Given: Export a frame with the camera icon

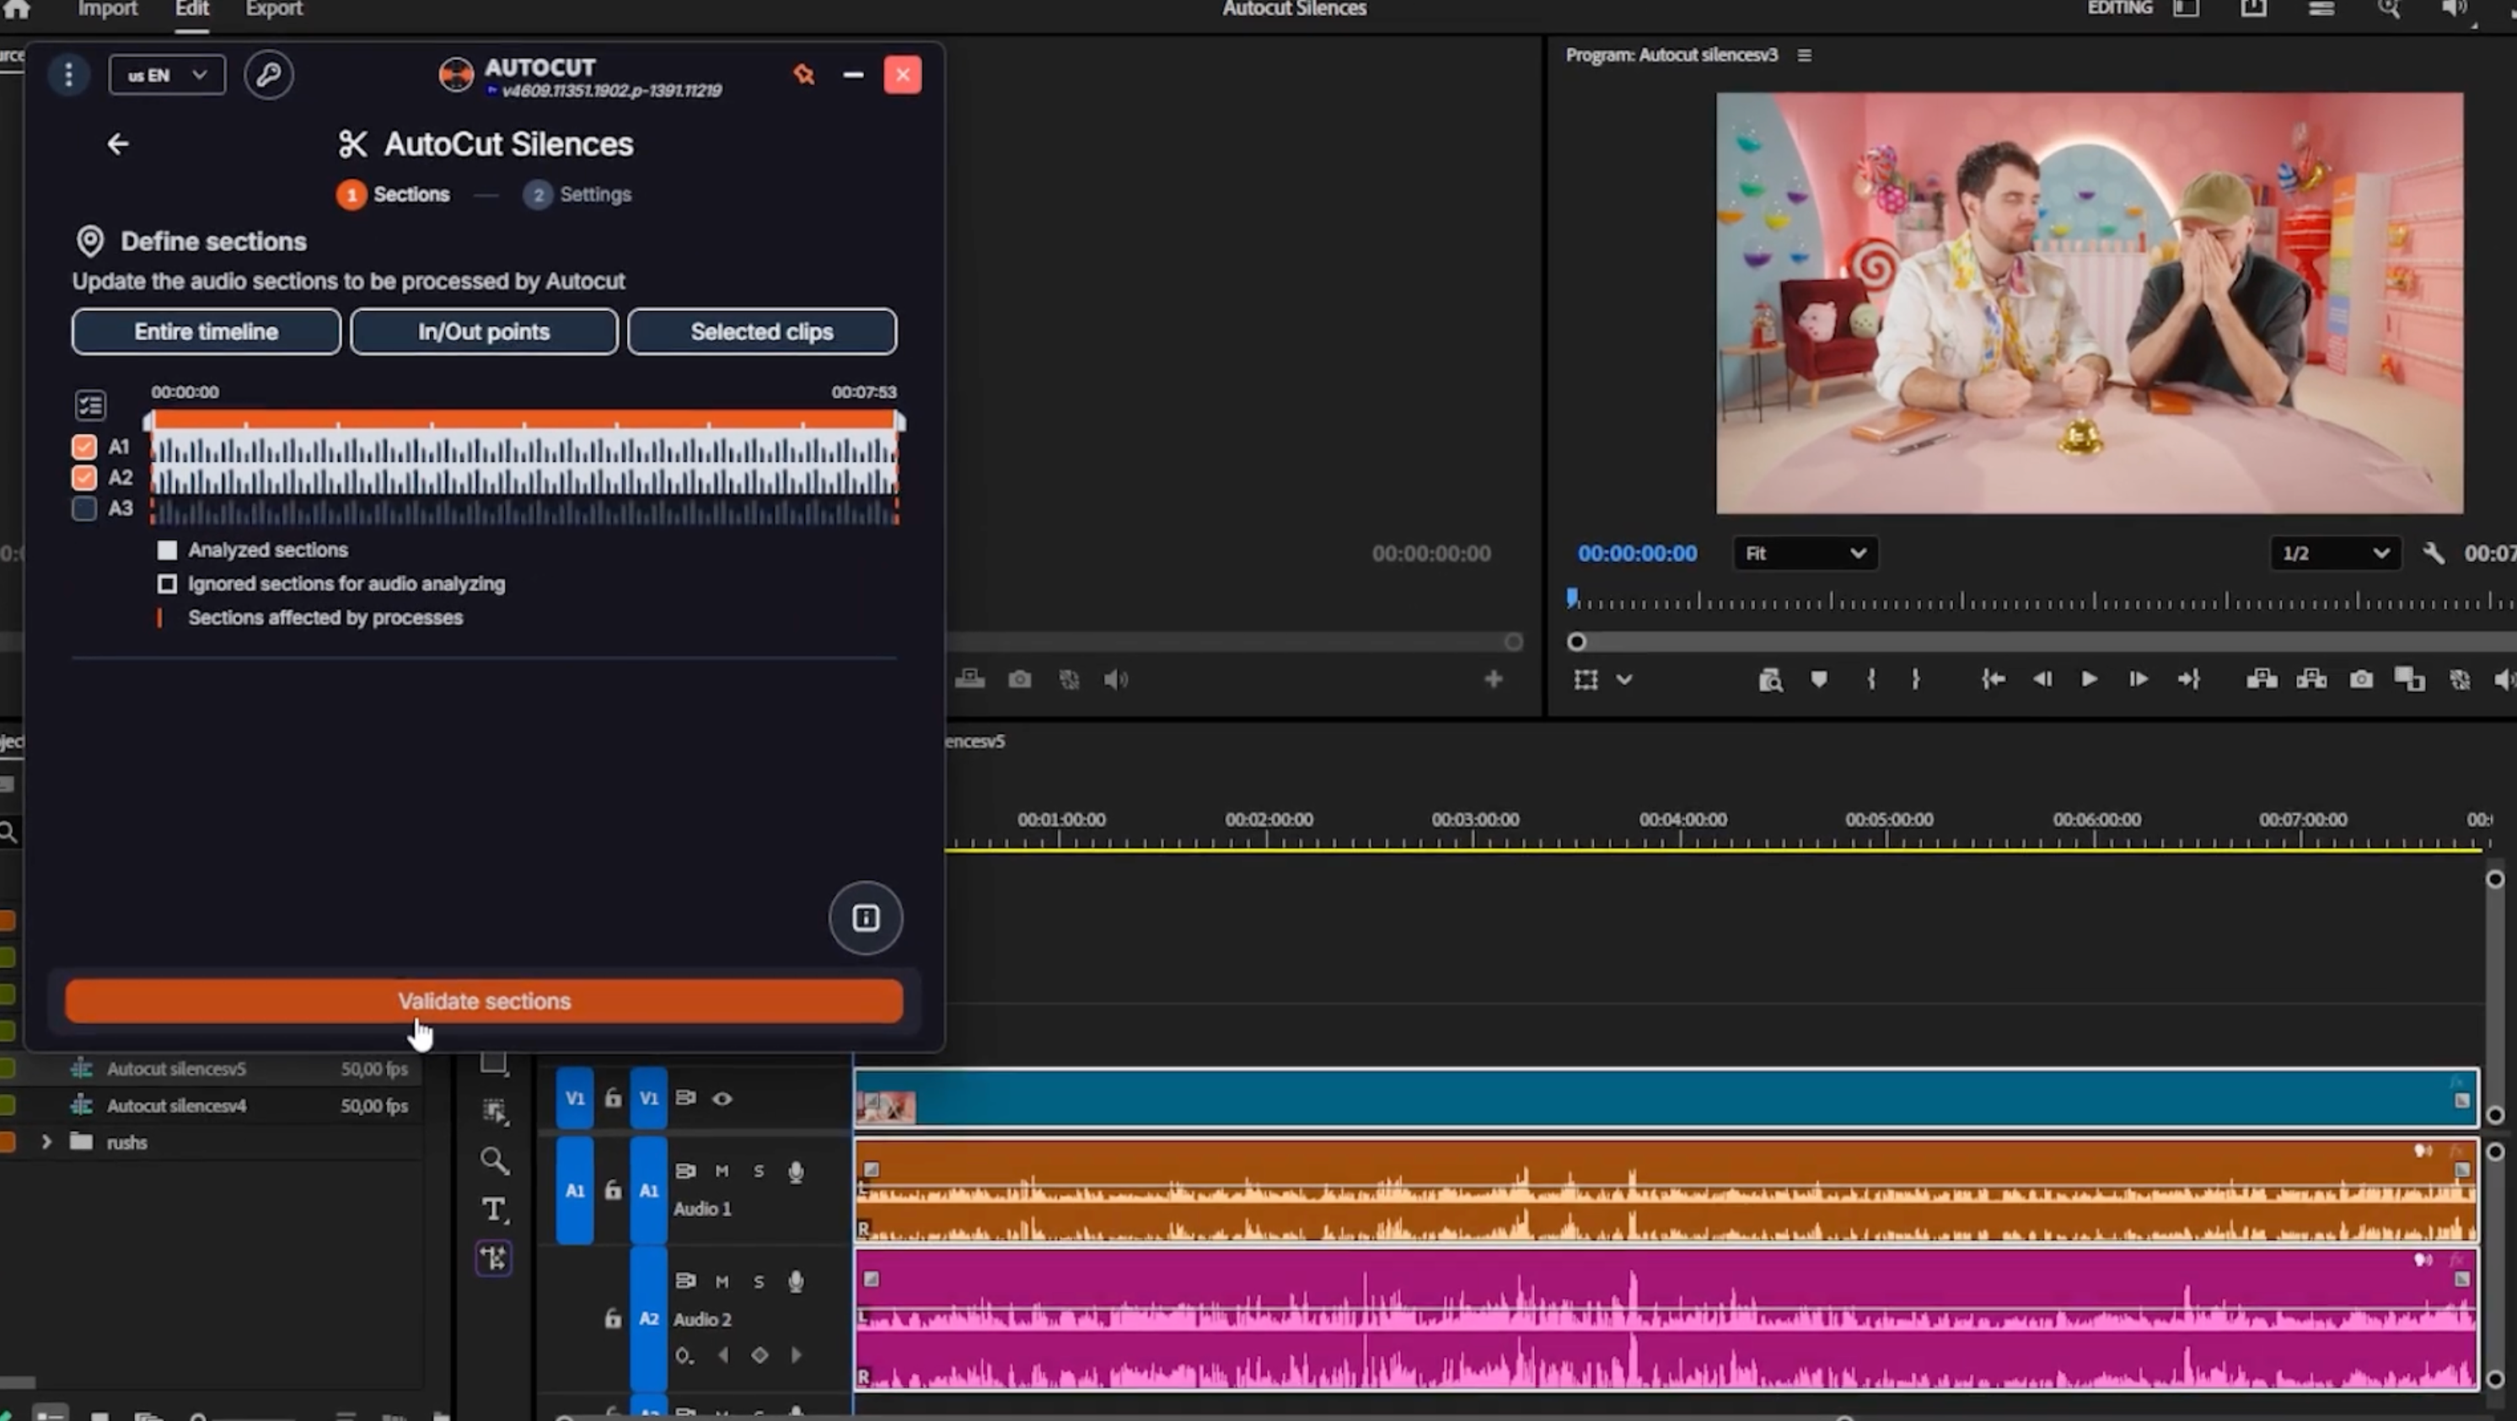Looking at the screenshot, I should 2362,679.
